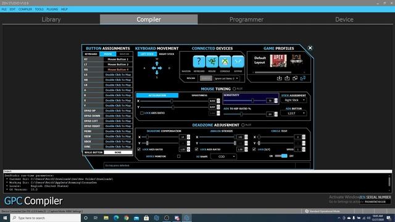
Task: Click the Xbox device icon
Action: pos(225,62)
